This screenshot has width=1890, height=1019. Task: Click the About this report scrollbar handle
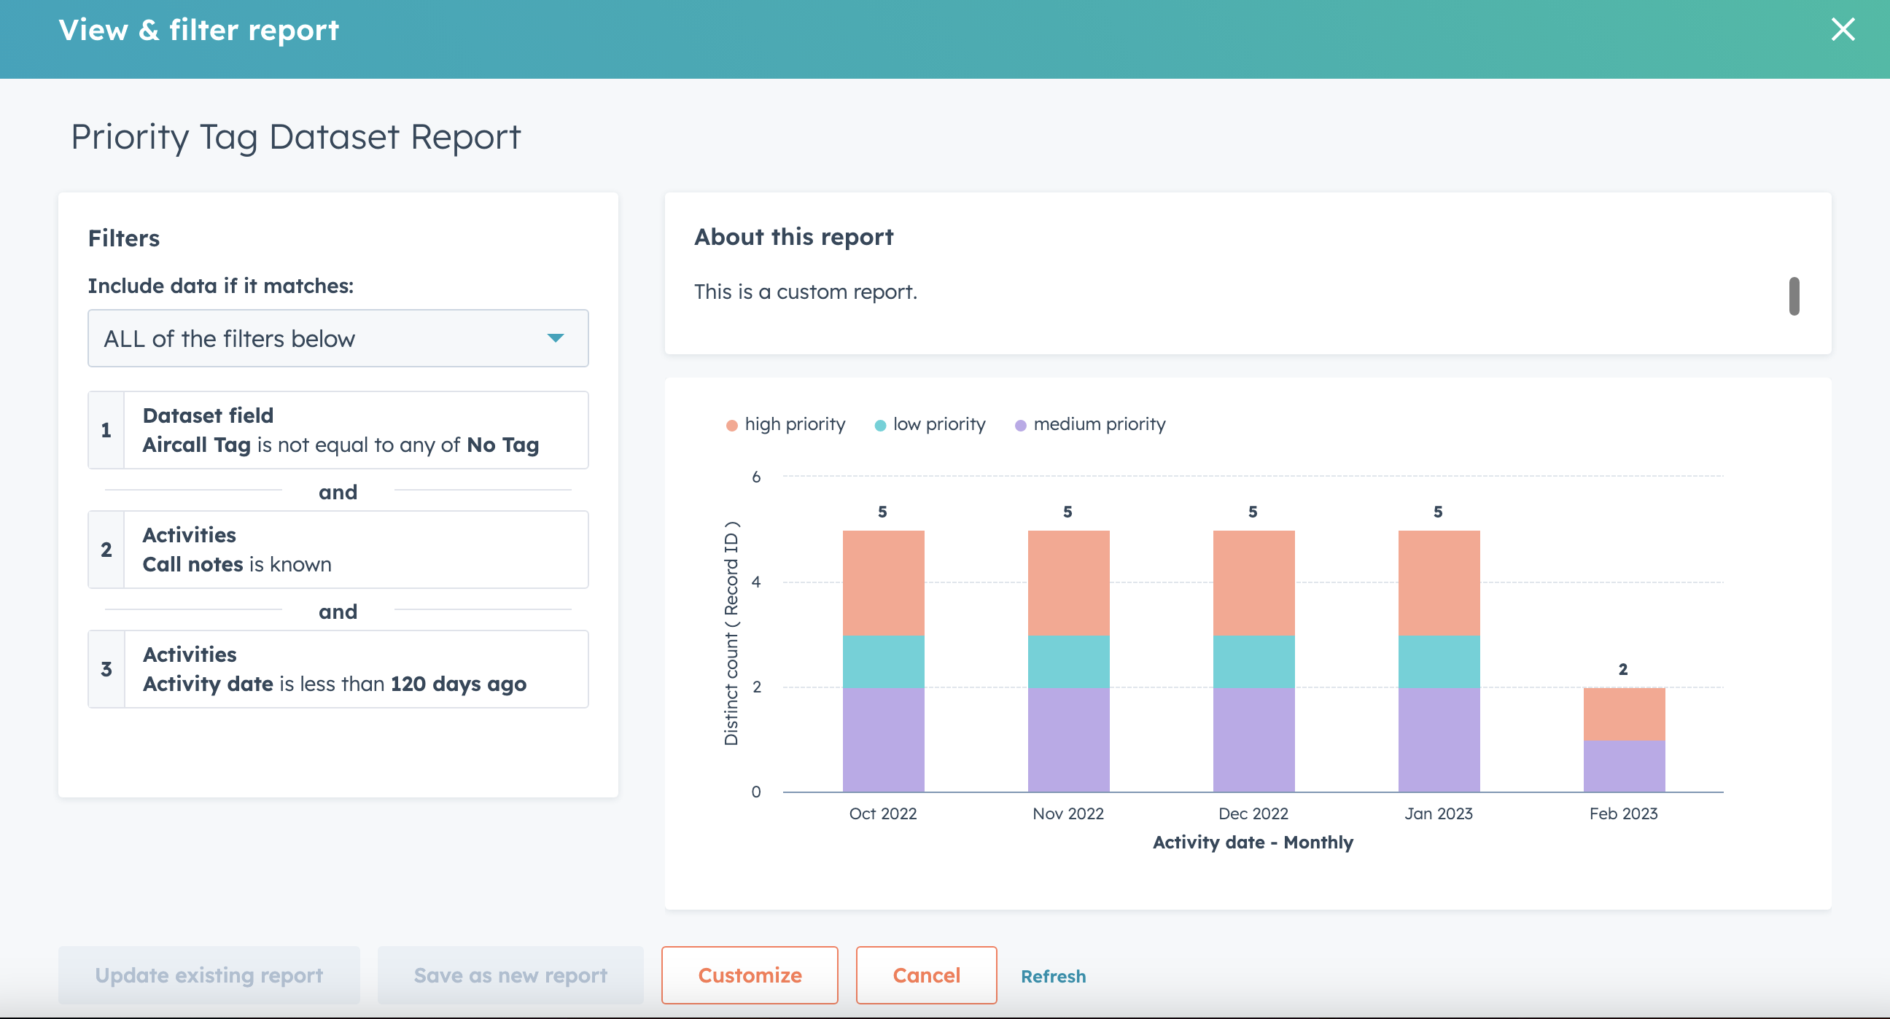(x=1793, y=297)
